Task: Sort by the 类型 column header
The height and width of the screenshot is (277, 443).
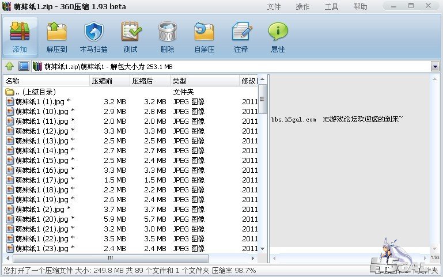Action: [x=205, y=81]
